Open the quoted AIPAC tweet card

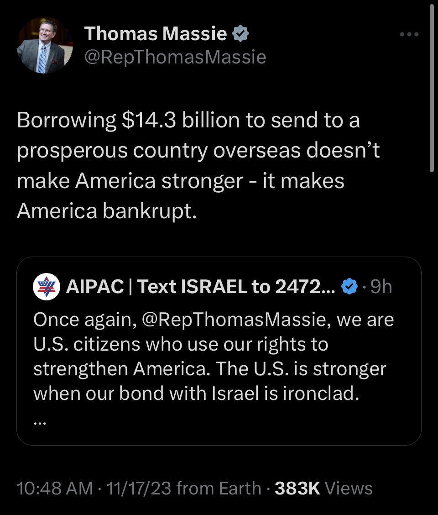tap(219, 351)
